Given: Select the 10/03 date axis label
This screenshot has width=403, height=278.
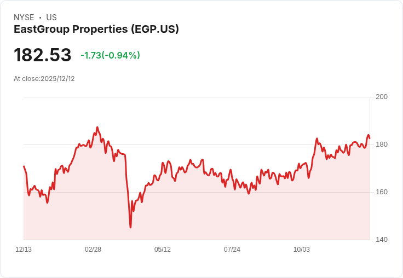Looking at the screenshot, I should point(302,250).
